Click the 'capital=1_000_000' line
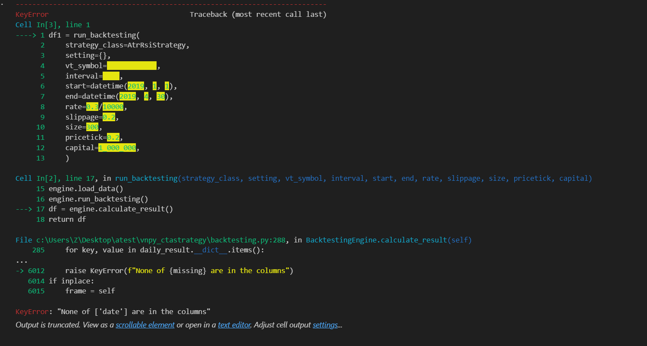 point(103,148)
